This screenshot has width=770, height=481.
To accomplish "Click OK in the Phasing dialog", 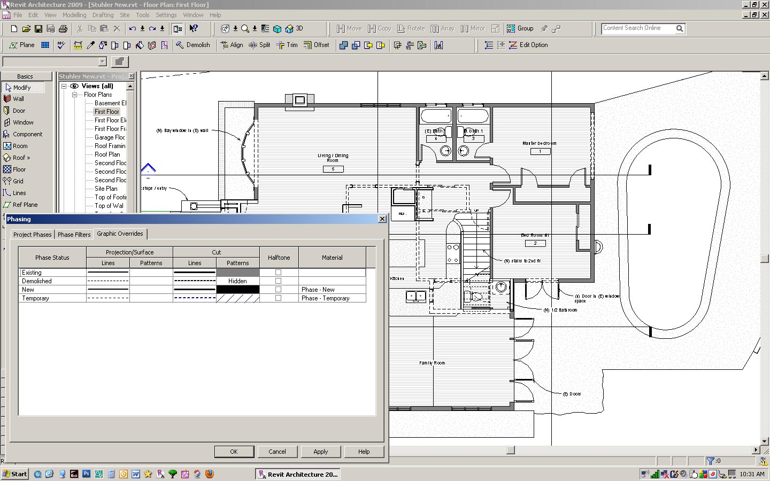I will (x=234, y=452).
